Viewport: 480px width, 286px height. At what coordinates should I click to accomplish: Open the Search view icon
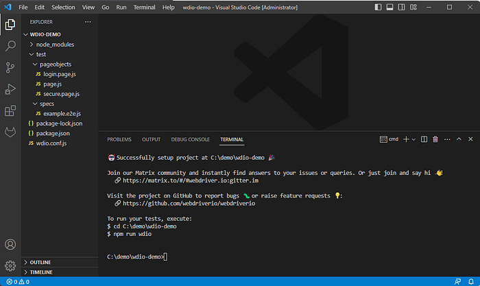pos(10,46)
